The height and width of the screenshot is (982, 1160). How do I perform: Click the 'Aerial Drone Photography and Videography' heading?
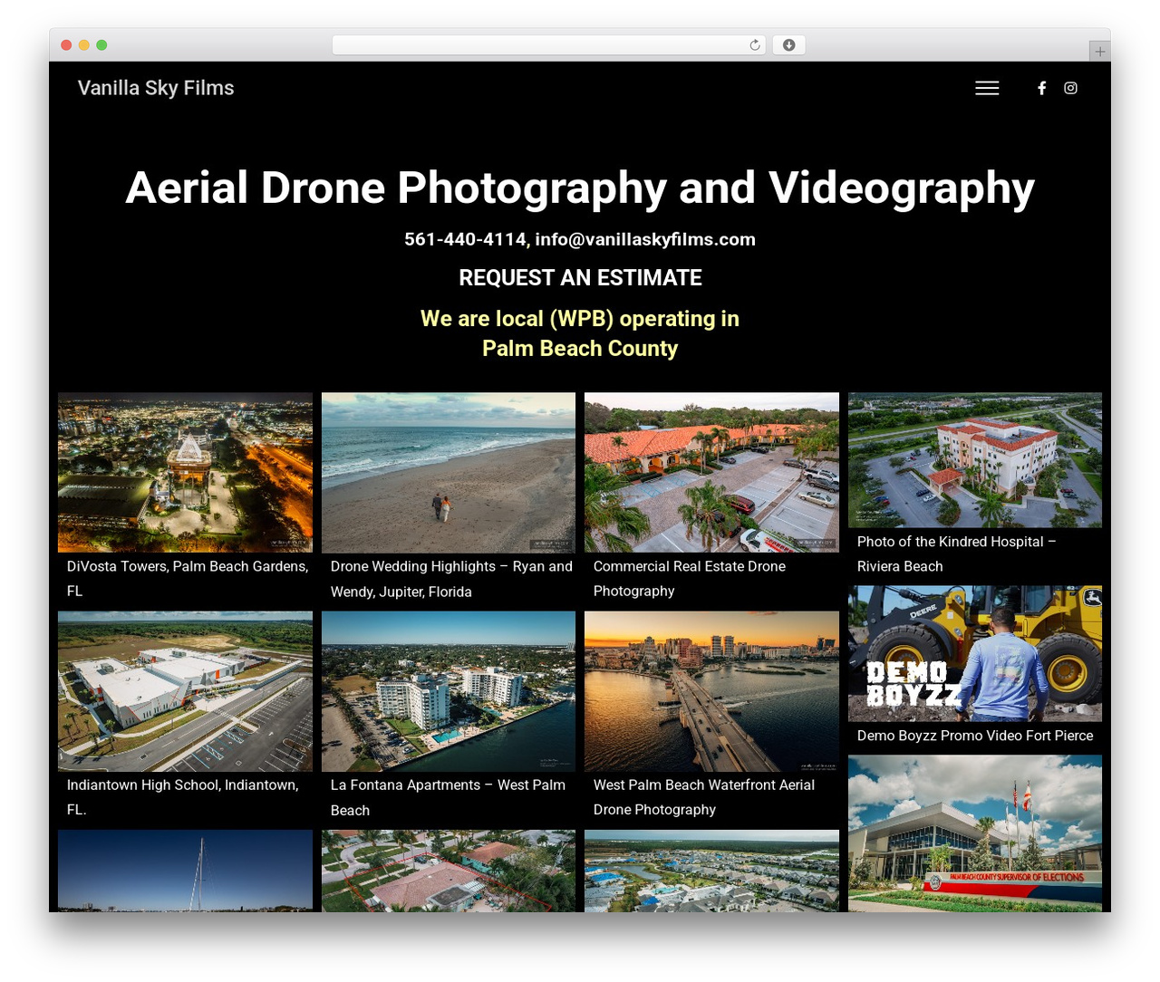pos(580,188)
